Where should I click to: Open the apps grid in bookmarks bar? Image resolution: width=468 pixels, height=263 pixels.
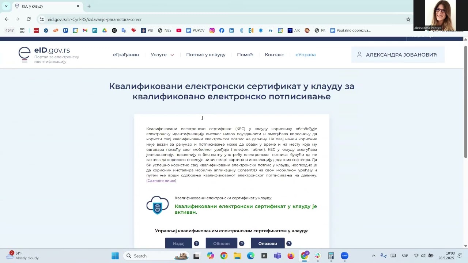click(x=22, y=31)
